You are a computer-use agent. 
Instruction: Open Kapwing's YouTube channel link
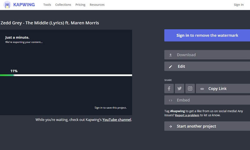click(117, 120)
